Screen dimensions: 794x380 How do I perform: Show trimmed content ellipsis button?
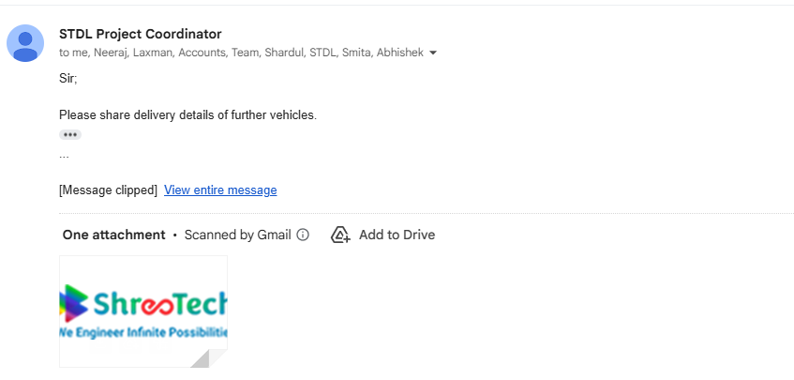(x=70, y=135)
